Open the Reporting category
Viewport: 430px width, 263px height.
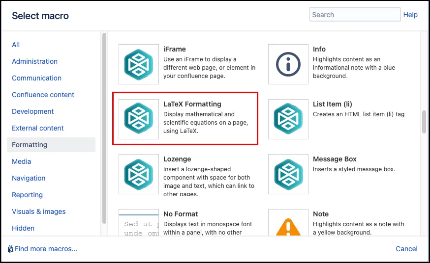pyautogui.click(x=27, y=195)
